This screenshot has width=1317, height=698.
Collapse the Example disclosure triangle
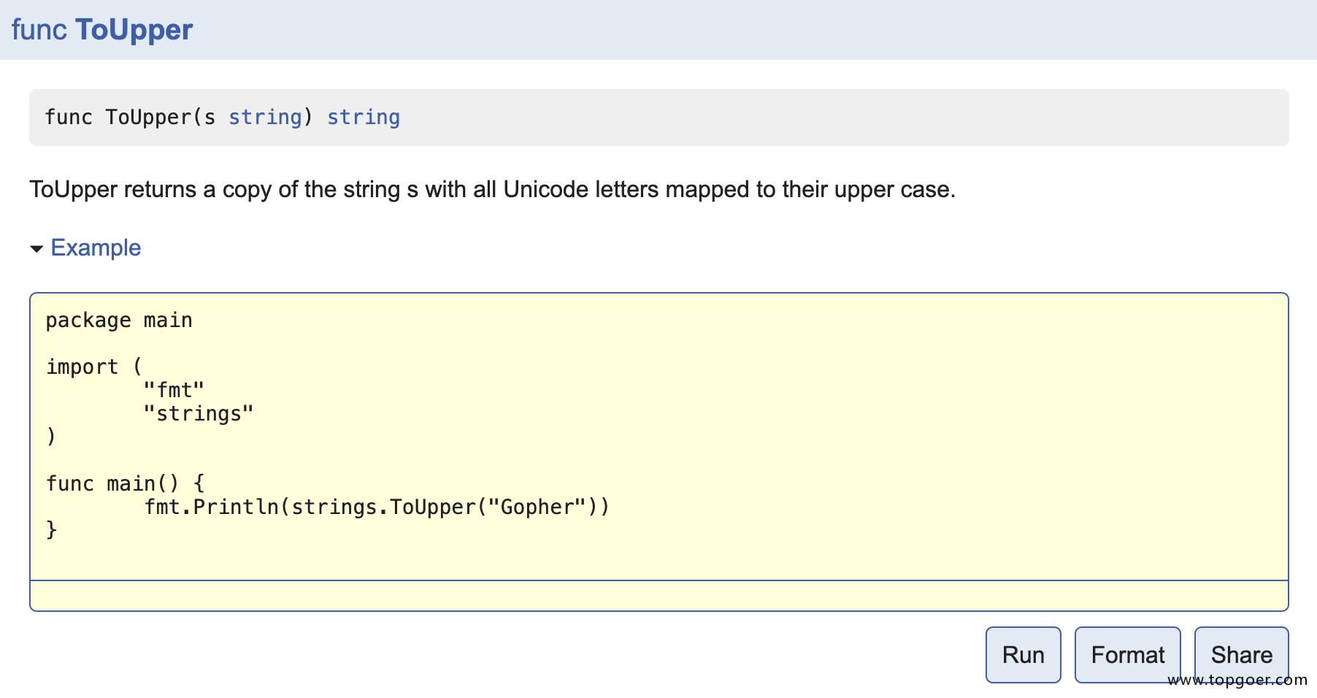[37, 249]
